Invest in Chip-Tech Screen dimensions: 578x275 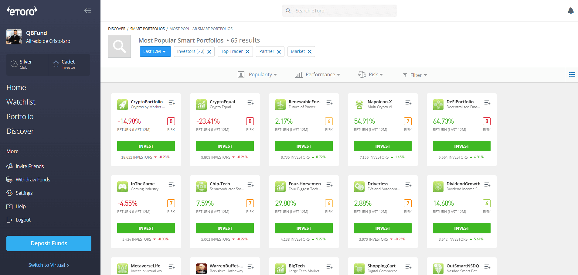click(x=225, y=228)
